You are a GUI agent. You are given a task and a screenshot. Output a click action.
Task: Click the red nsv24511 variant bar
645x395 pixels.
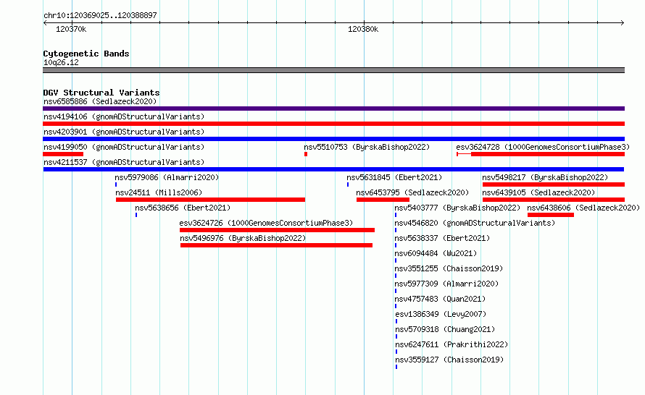click(211, 200)
